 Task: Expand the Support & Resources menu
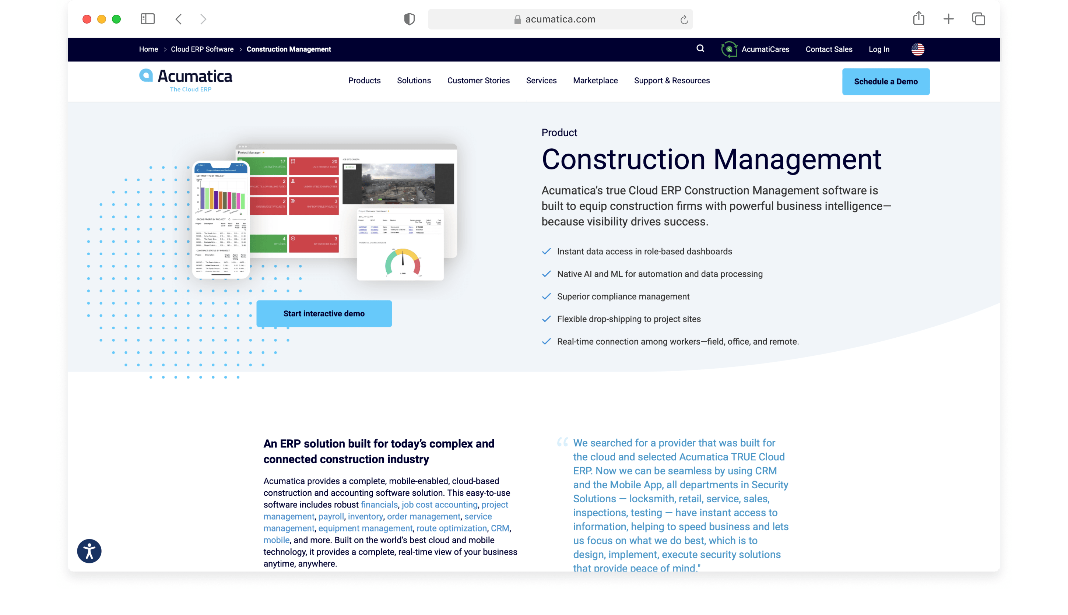671,81
